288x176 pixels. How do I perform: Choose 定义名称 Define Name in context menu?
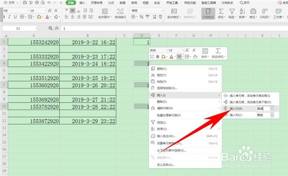pos(185,164)
